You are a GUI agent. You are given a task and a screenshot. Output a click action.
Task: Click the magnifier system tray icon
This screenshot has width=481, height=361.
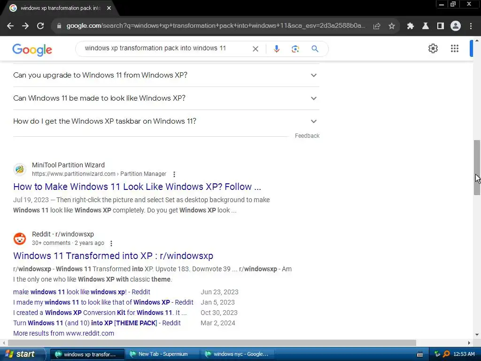[x=446, y=354]
